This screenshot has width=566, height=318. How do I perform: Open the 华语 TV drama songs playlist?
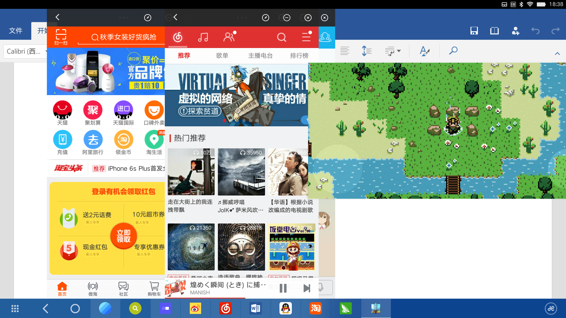288,172
